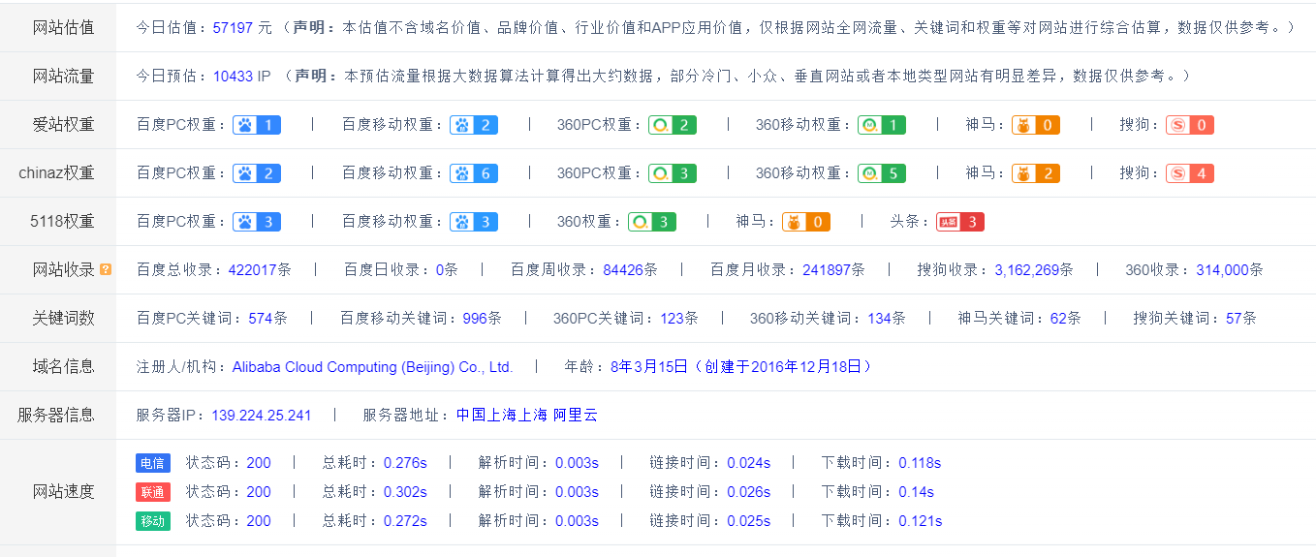Select the 关键词数 row label

click(x=64, y=318)
